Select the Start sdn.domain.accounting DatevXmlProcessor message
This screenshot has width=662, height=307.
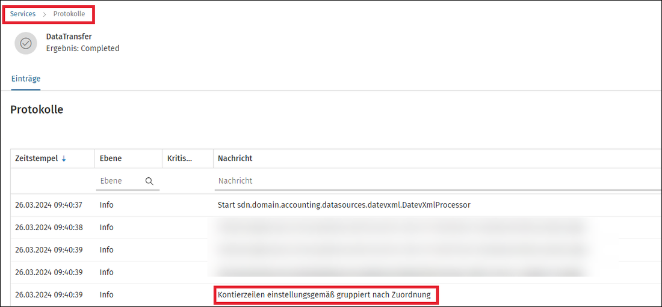coord(344,205)
